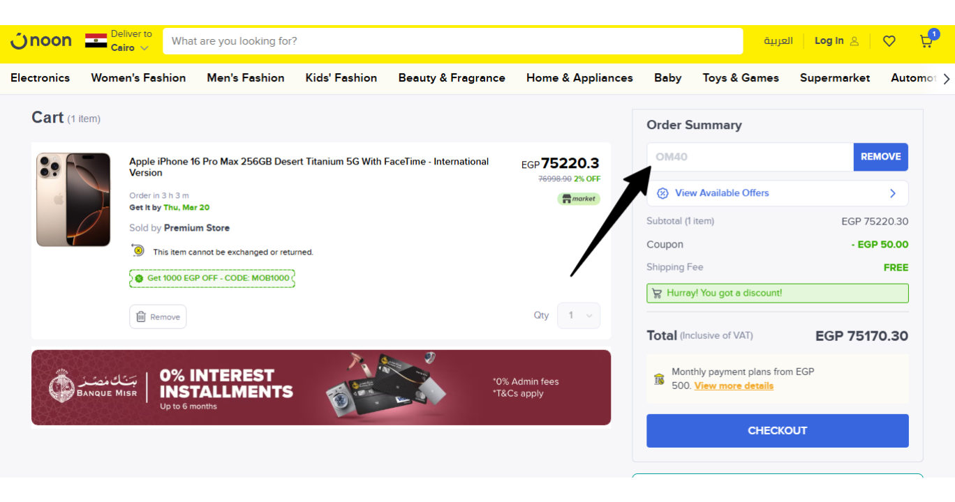Click the user profile icon beside Log In

click(854, 41)
